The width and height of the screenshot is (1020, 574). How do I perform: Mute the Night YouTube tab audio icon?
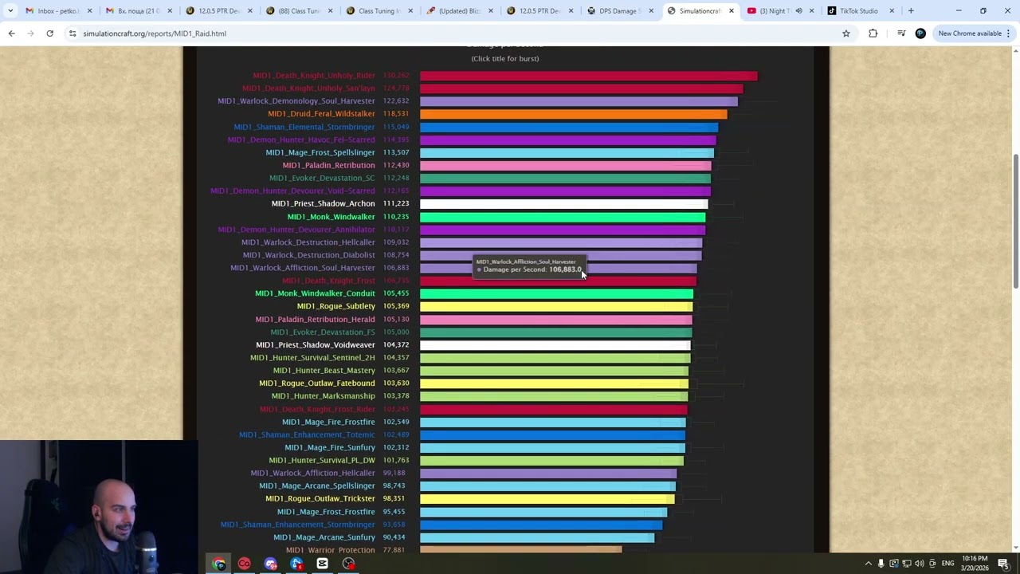(798, 11)
